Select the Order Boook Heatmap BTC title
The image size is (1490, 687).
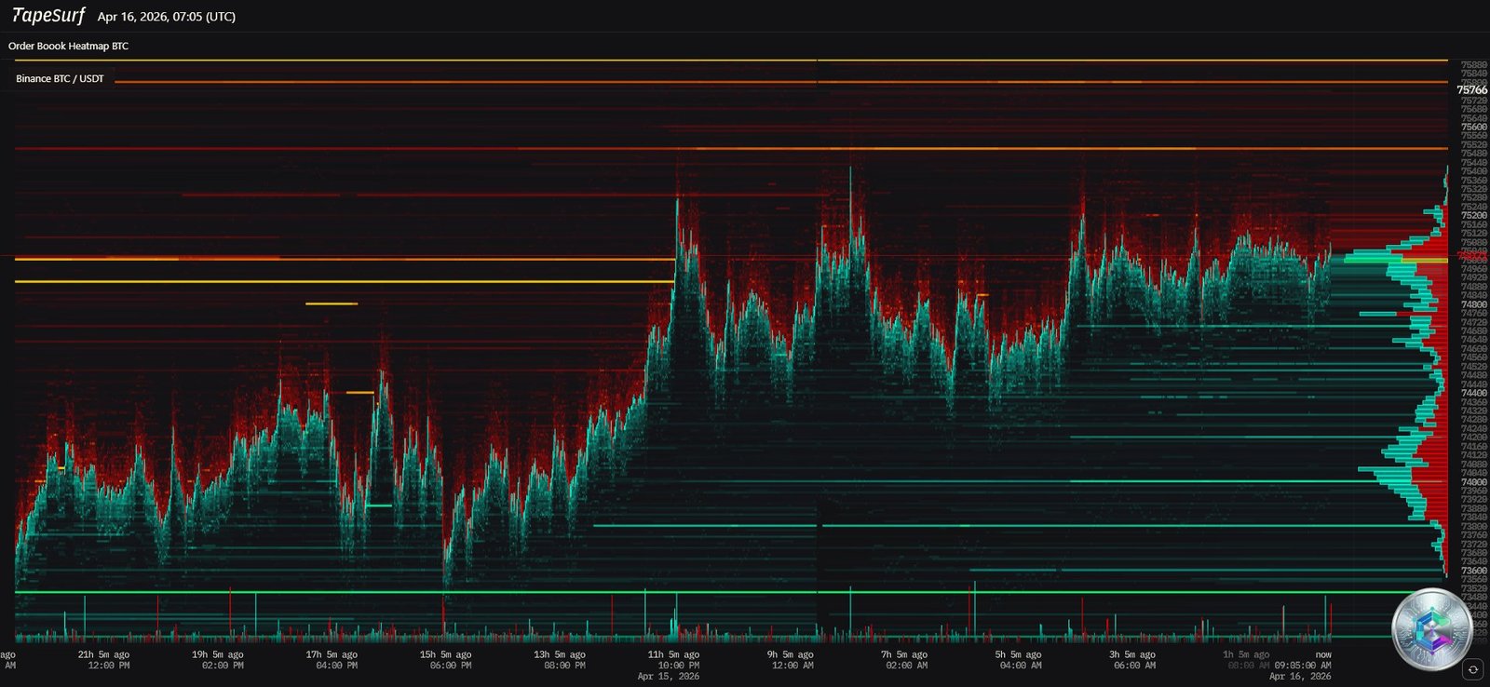coord(68,46)
